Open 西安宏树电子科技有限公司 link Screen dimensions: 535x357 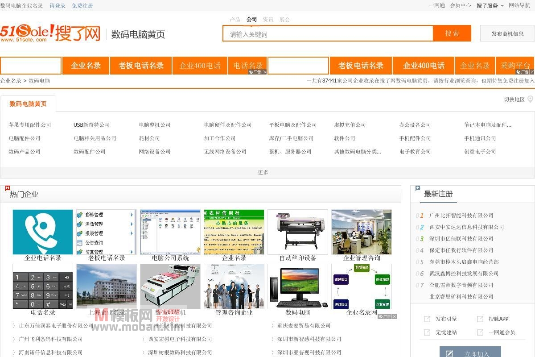tap(180, 339)
